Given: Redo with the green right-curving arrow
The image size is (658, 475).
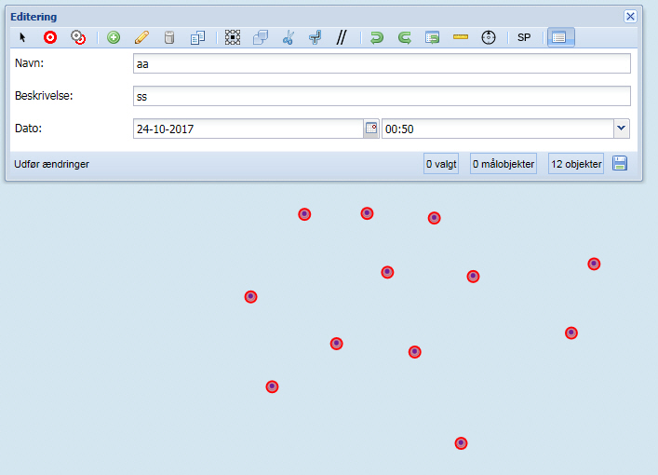Looking at the screenshot, I should (405, 37).
